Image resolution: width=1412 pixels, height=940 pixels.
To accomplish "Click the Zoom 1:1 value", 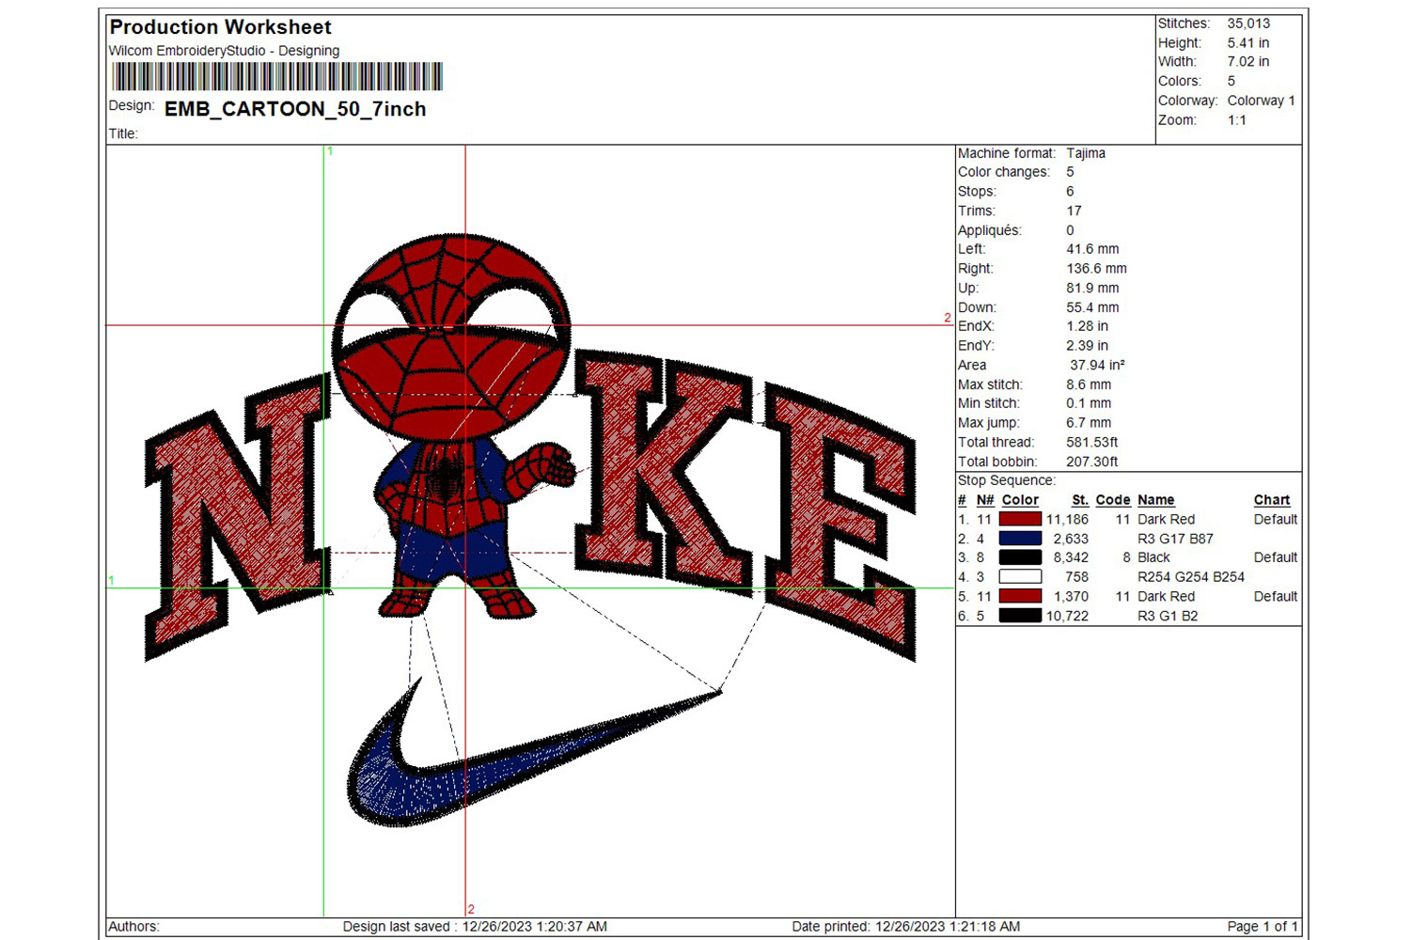I will 1236,120.
